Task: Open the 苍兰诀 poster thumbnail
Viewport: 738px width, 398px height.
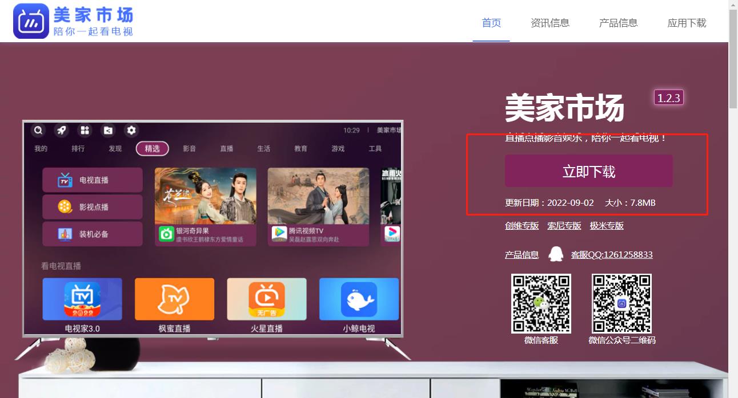Action: point(206,196)
